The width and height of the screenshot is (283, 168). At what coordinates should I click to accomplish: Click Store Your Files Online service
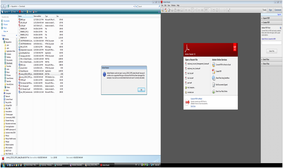[220, 91]
